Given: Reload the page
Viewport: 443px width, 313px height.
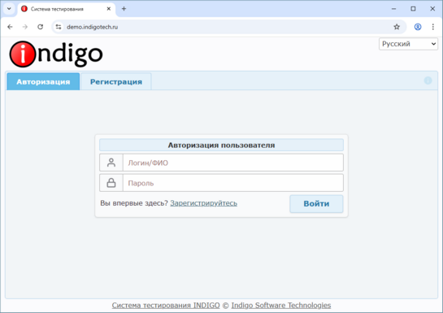Looking at the screenshot, I should [41, 27].
